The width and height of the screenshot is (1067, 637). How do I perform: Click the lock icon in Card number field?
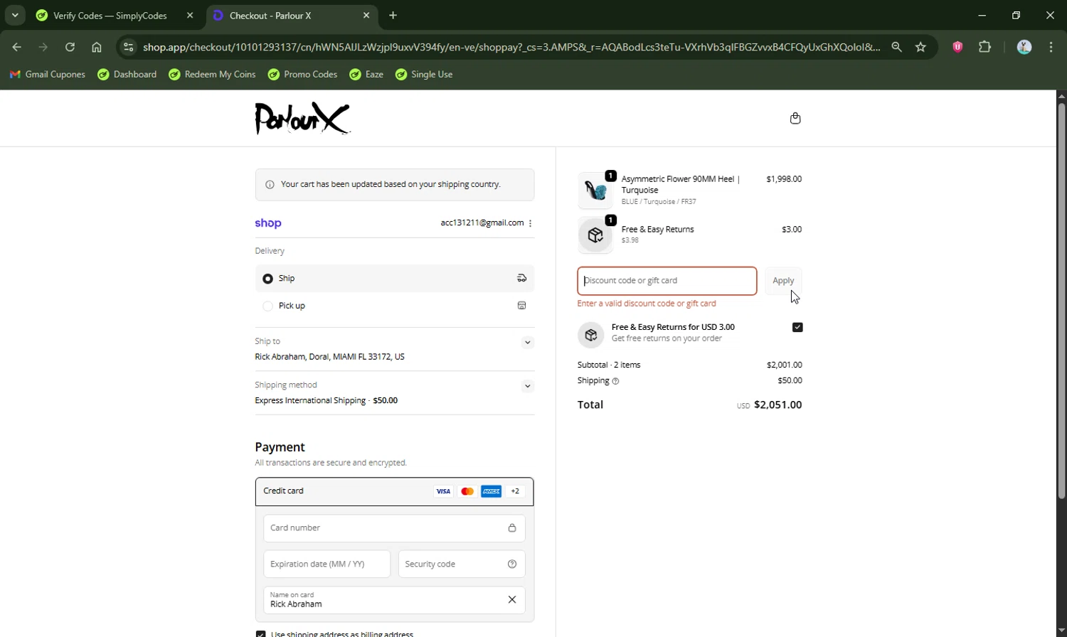[x=511, y=528]
